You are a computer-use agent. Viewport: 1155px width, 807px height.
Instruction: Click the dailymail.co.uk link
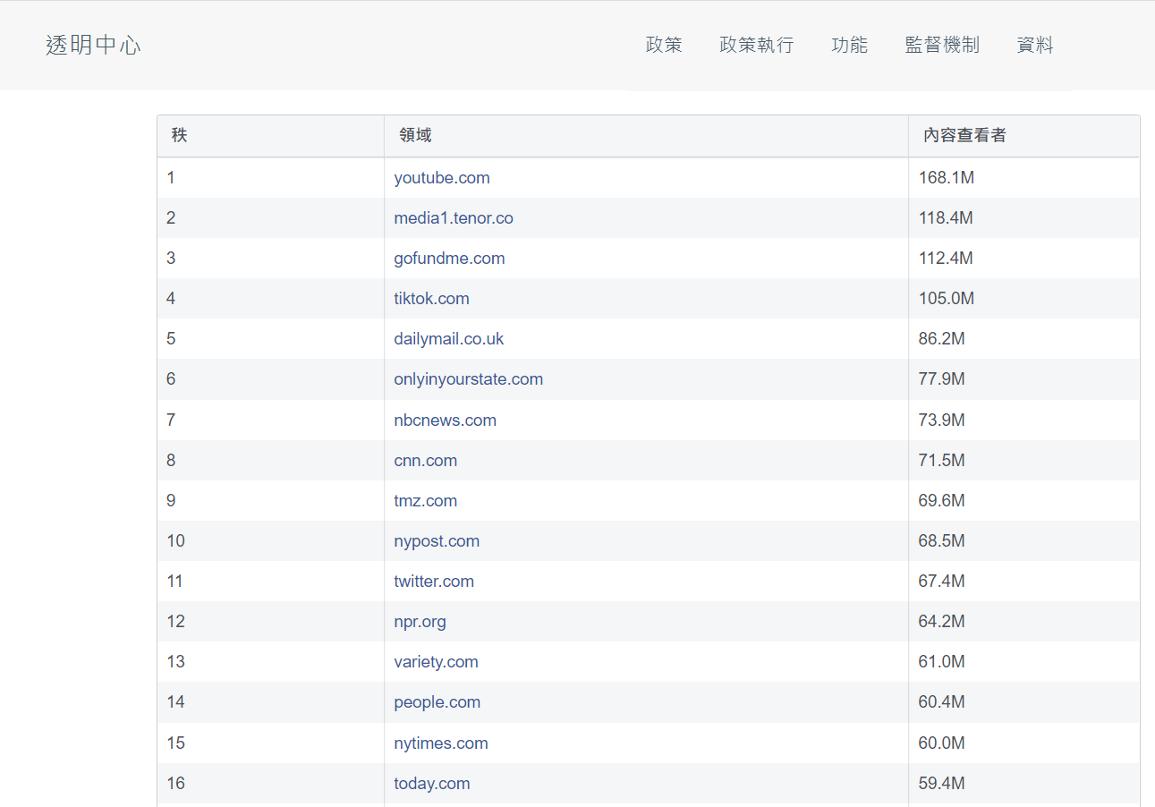pos(449,339)
